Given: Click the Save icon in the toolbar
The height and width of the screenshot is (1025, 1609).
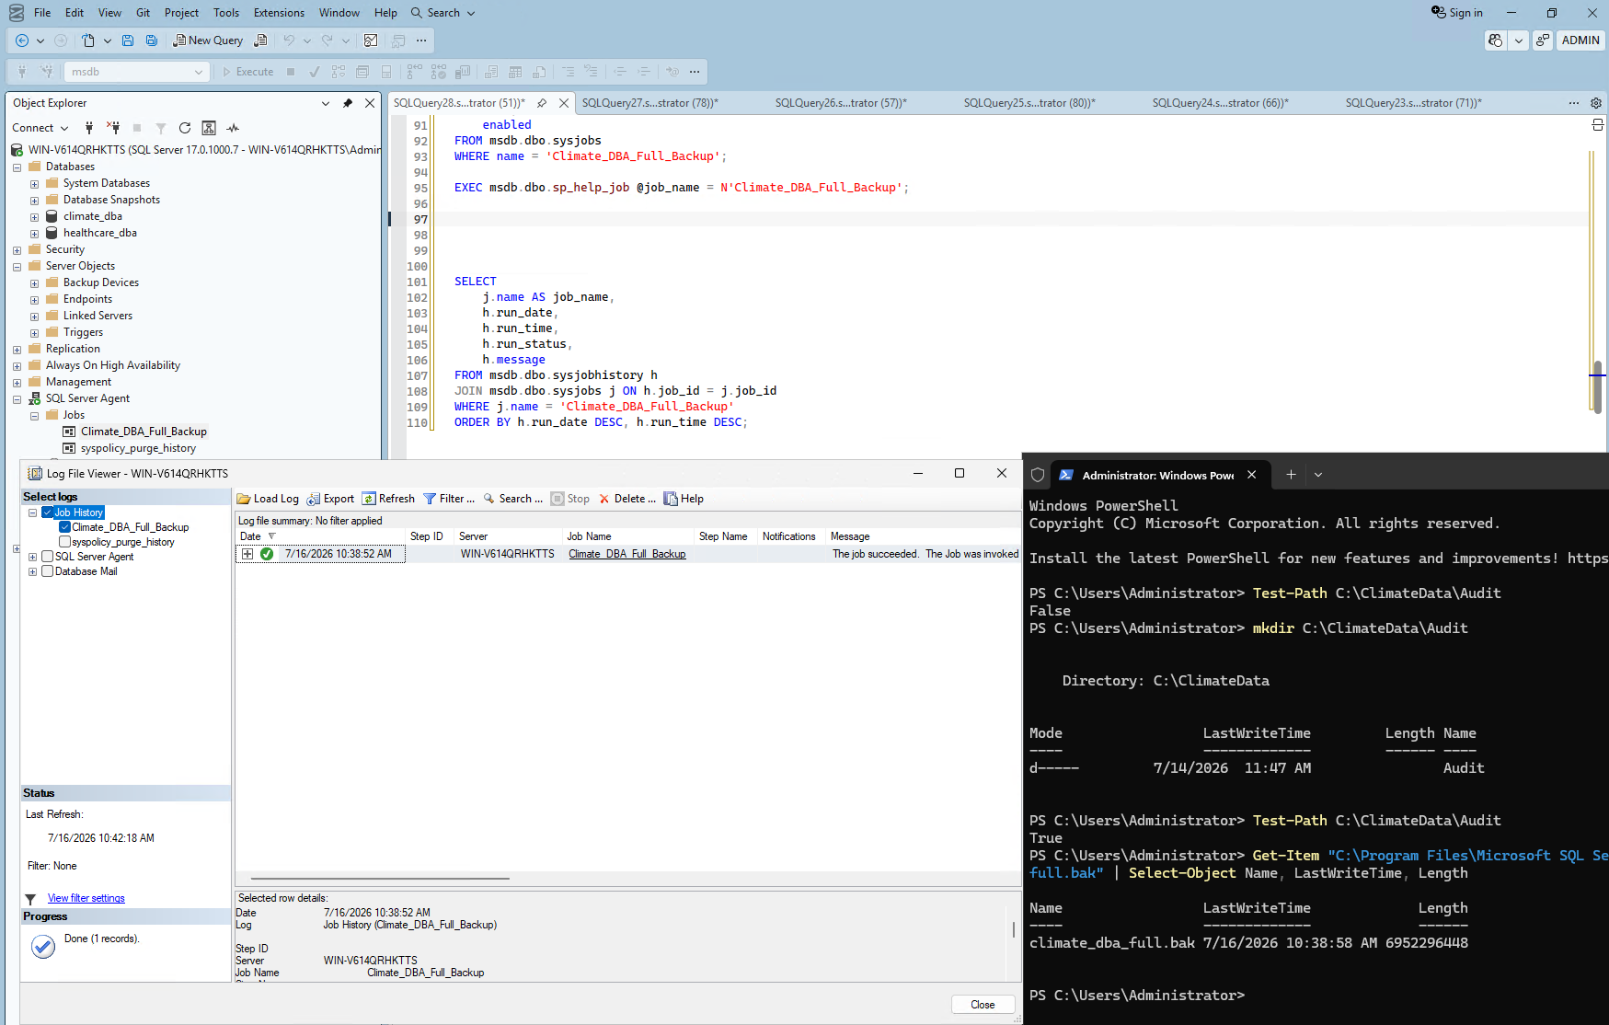Looking at the screenshot, I should point(128,40).
